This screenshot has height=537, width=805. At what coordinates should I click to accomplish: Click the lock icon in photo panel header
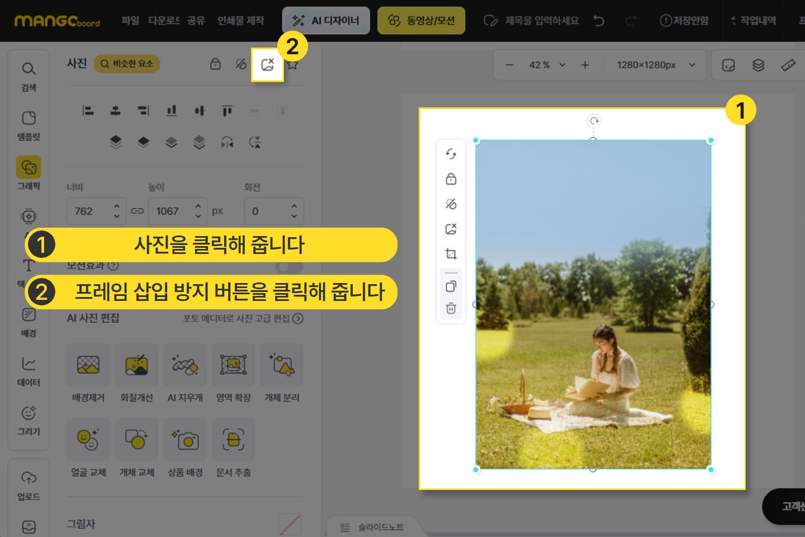pyautogui.click(x=215, y=64)
